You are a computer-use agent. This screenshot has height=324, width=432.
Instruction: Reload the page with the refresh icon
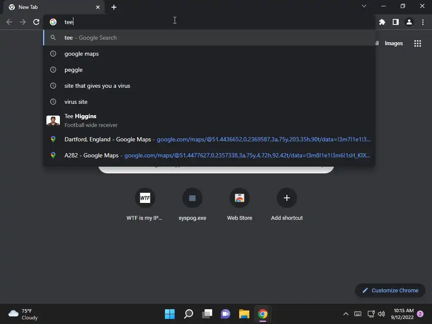36,22
